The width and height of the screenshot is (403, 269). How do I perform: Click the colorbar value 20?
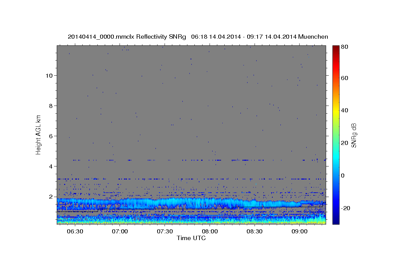click(345, 143)
